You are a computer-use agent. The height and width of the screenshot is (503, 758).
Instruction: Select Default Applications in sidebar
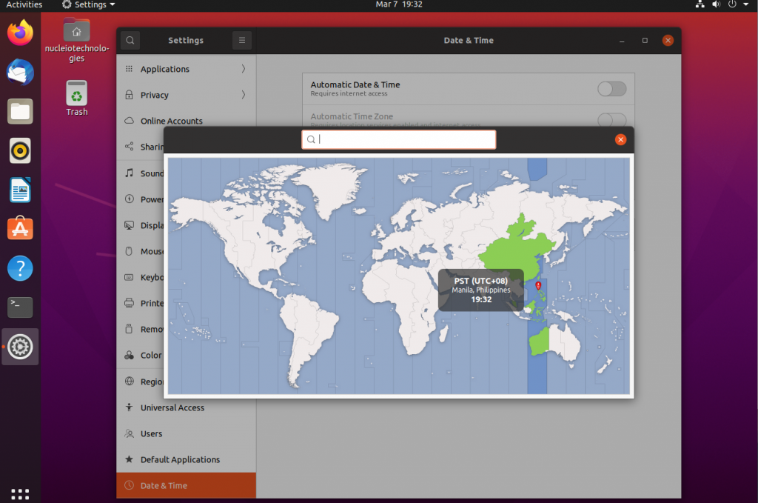(186, 459)
